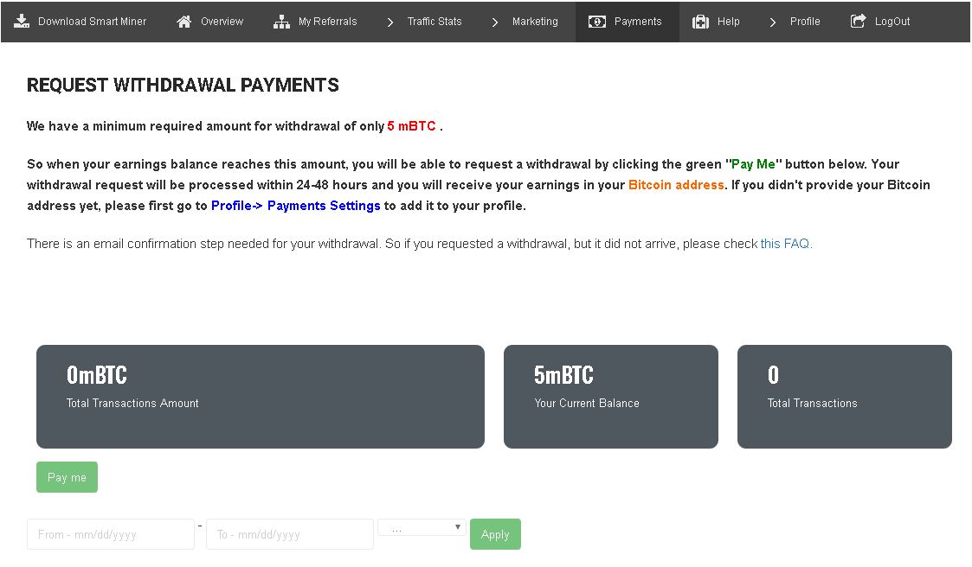Screen dimensions: 972x567
Task: Follow the Profile-> Payments Settings link
Action: pyautogui.click(x=296, y=206)
